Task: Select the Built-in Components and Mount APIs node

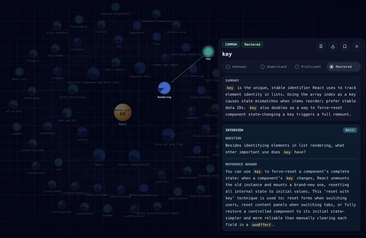Action: click(x=93, y=73)
